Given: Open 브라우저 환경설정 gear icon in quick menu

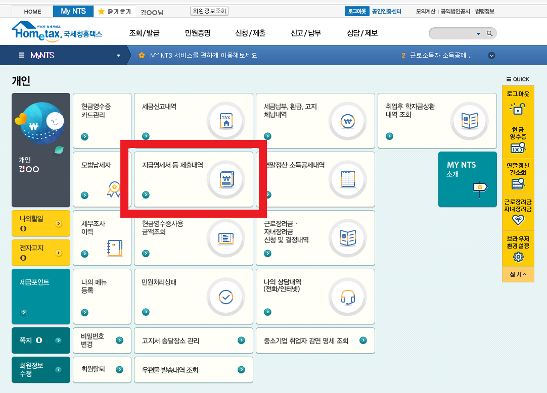Looking at the screenshot, I should [518, 257].
